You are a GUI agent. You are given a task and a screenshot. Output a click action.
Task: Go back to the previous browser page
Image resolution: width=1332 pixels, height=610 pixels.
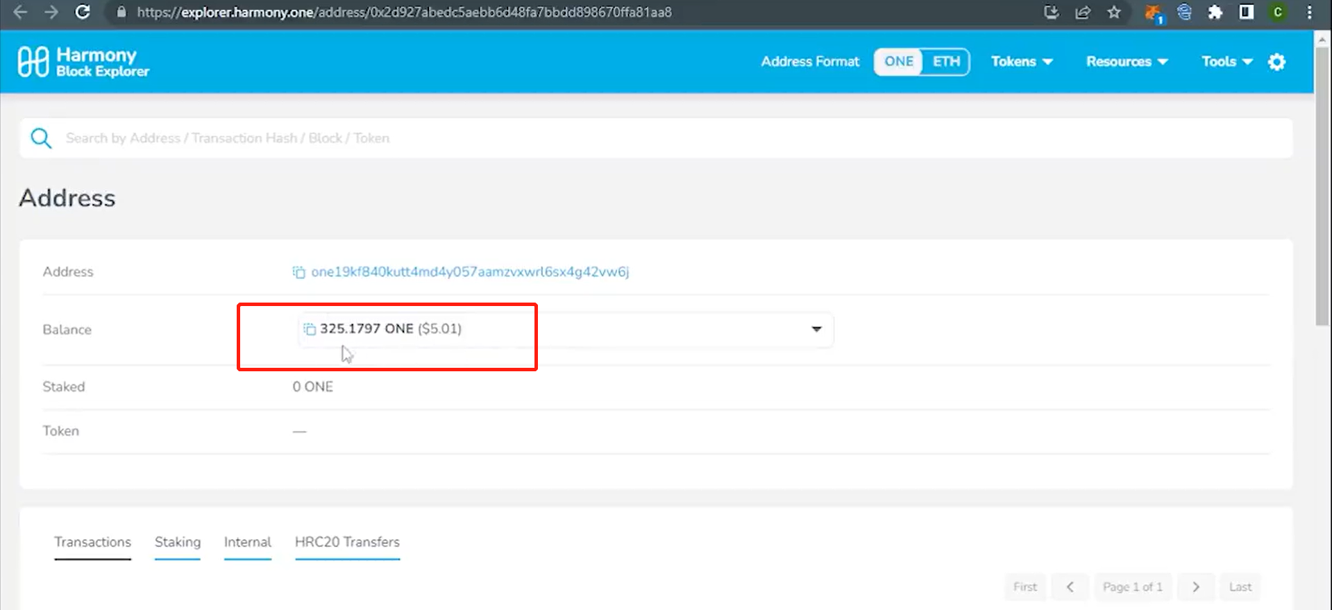(20, 12)
